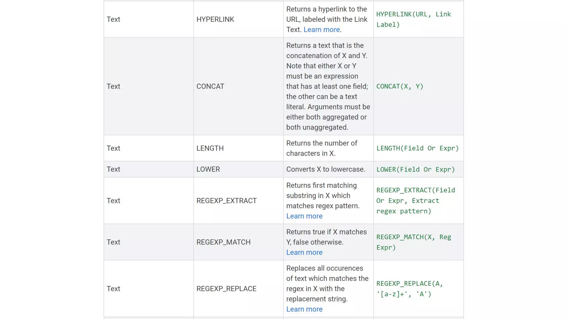
Task: Click the CONCAT description paragraph
Action: click(328, 86)
